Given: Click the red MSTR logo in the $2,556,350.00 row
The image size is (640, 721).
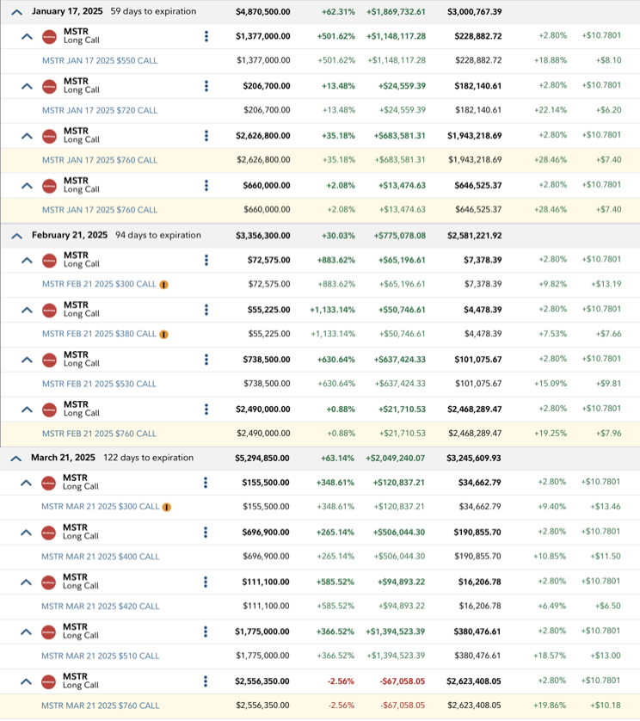Looking at the screenshot, I should click(x=48, y=682).
